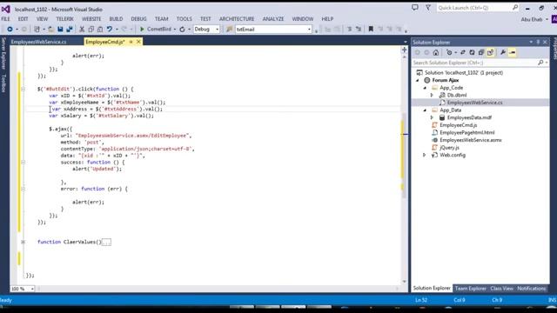This screenshot has height=313, width=557.
Task: Refresh Solution Explorer with refresh icon
Action: (472, 52)
